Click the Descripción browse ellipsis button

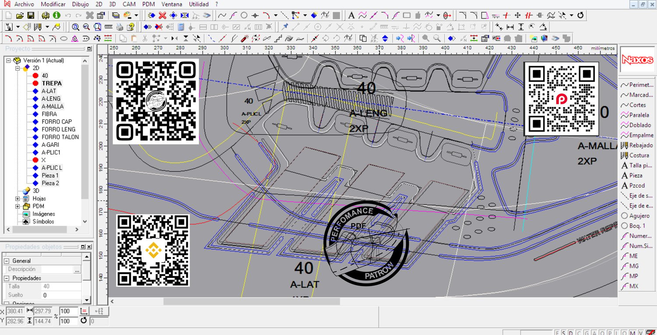tap(77, 269)
